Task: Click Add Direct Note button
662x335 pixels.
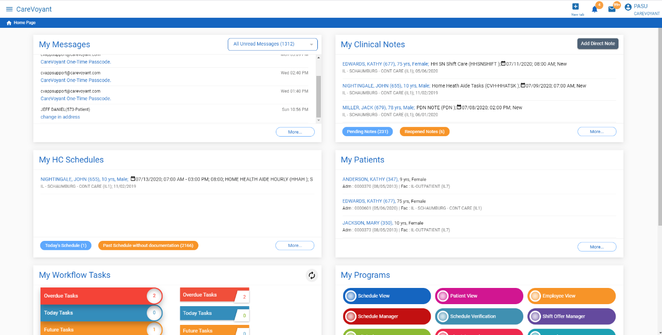Action: pyautogui.click(x=598, y=44)
